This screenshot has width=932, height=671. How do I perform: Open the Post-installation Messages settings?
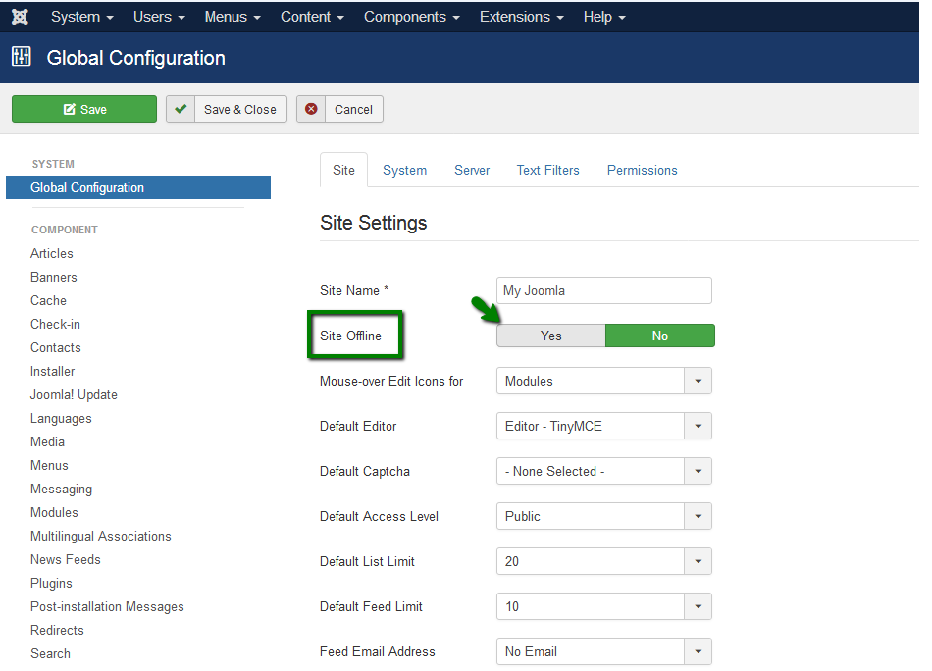tap(107, 607)
